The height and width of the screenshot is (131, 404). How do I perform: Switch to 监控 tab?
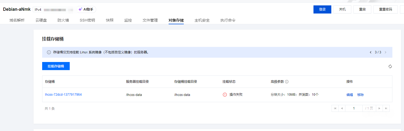(128, 20)
